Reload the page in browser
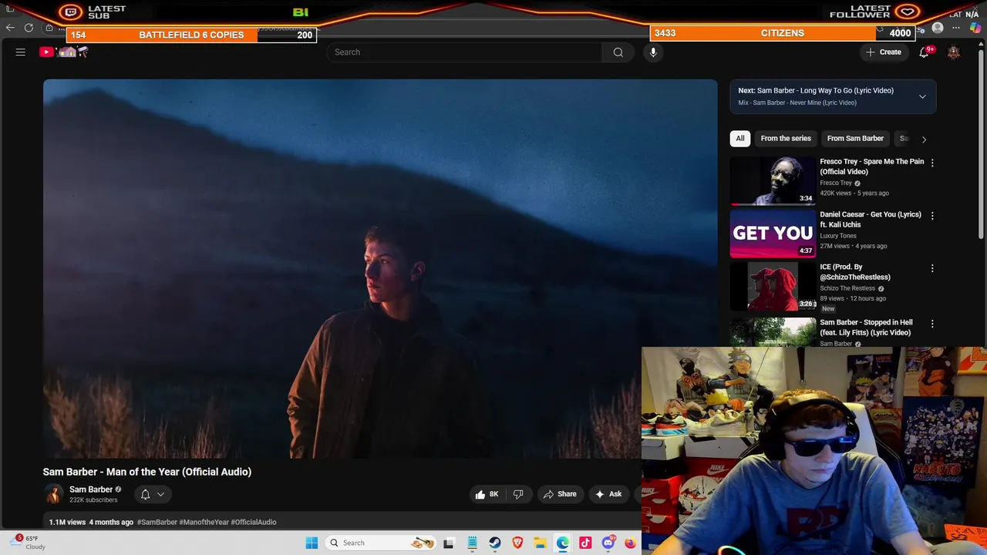 [29, 28]
